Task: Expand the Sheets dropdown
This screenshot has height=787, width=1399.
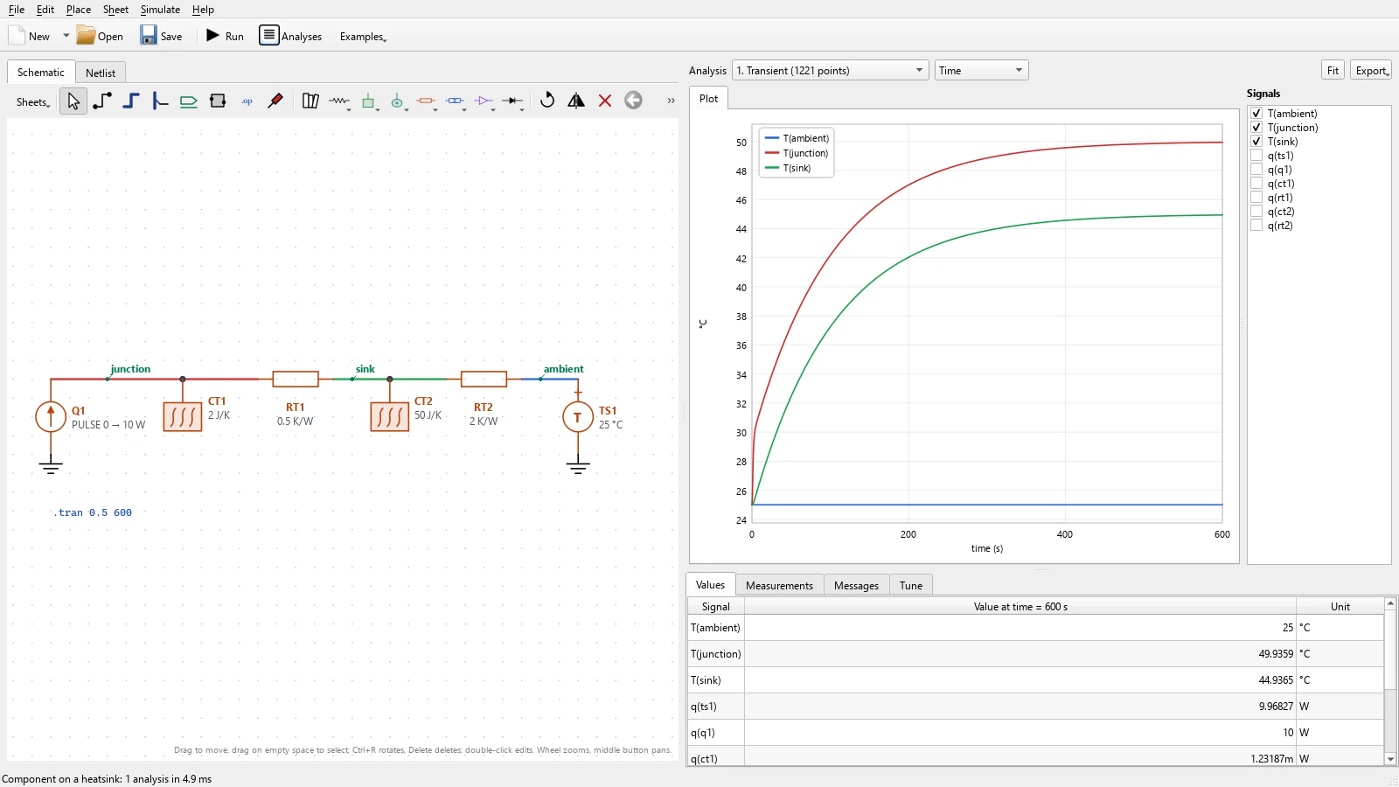Action: click(x=33, y=102)
